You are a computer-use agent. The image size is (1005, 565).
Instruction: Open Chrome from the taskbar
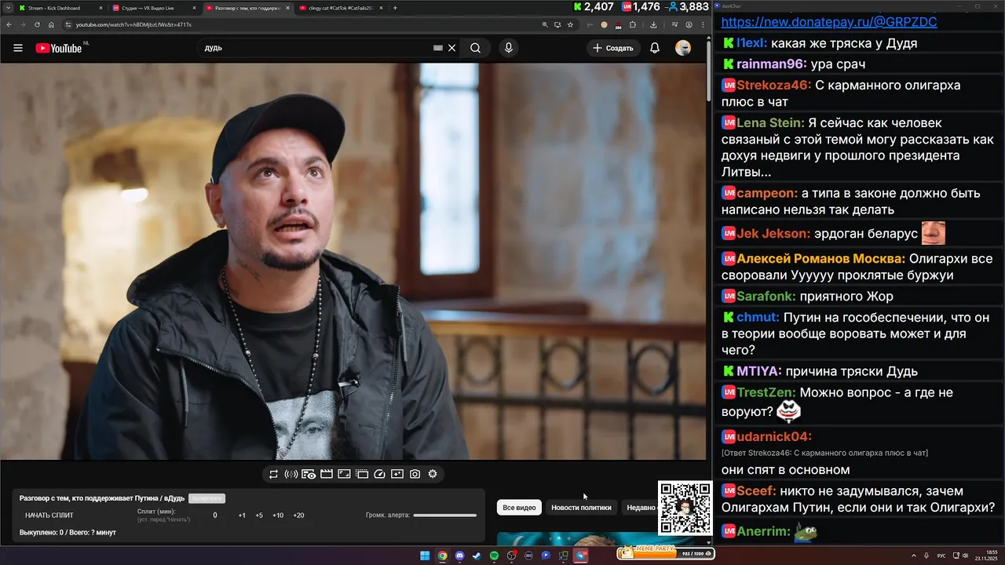(x=442, y=556)
